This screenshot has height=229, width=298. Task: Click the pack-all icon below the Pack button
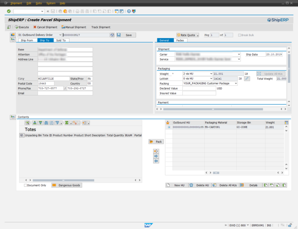[x=156, y=151]
